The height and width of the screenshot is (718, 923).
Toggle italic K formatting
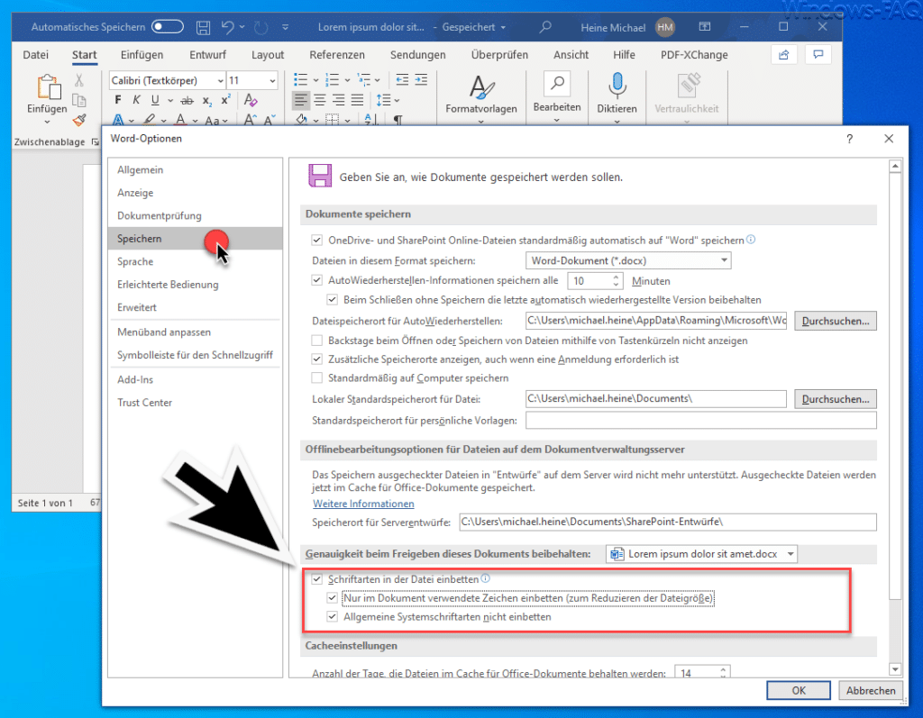(x=136, y=100)
